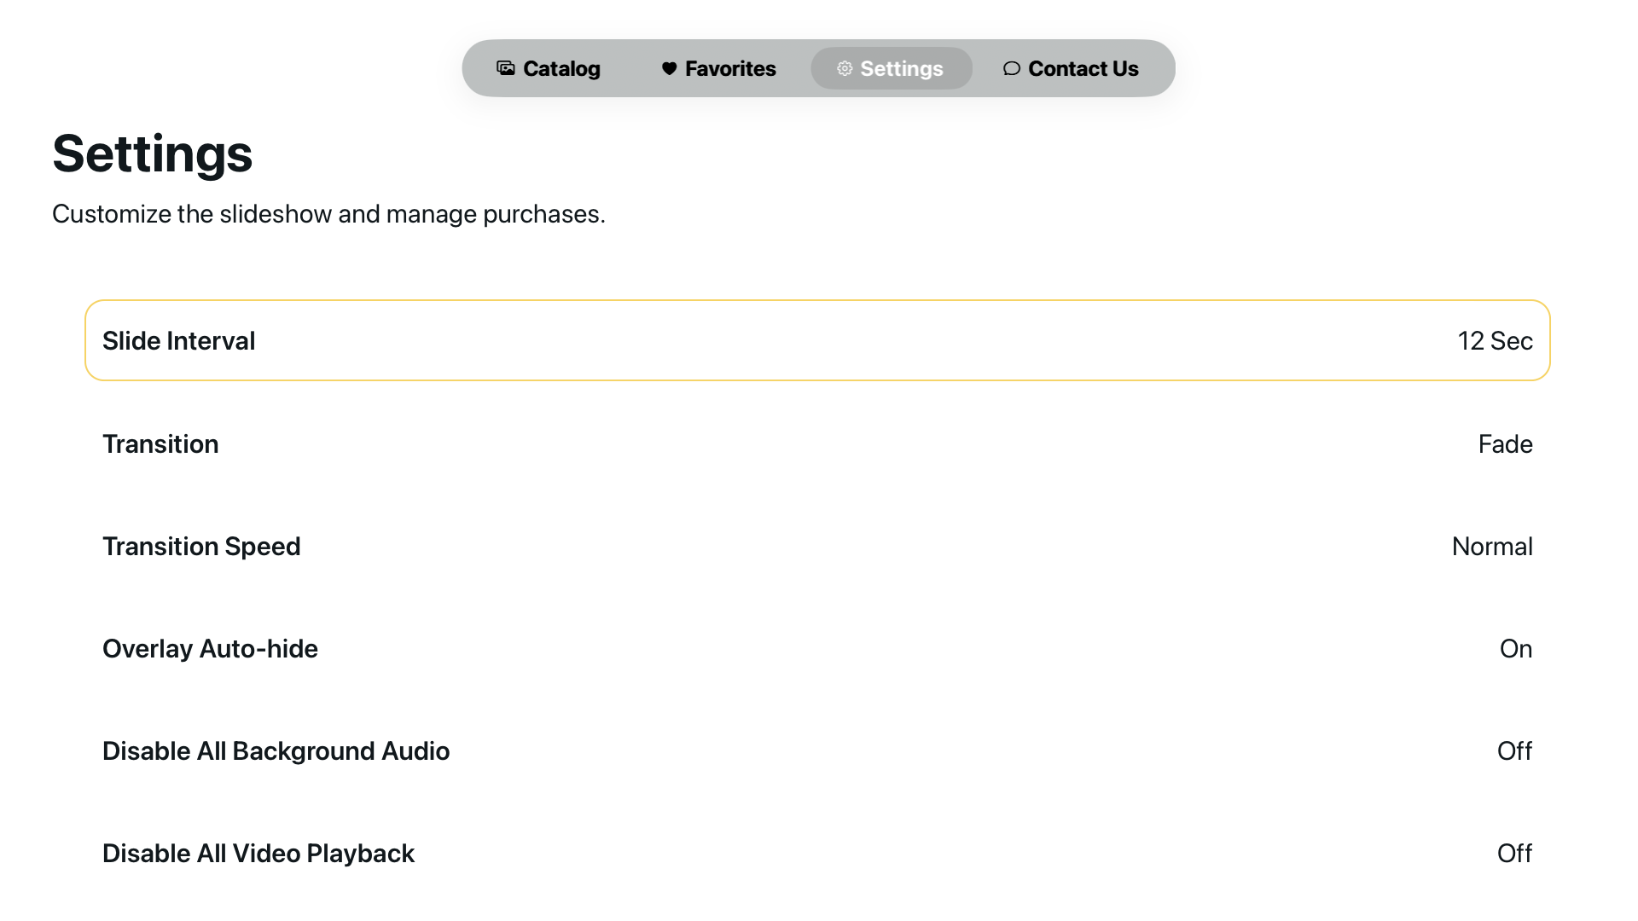Screen dimensions: 1638x921
Task: Open the Transition Speed selector
Action: (x=817, y=546)
